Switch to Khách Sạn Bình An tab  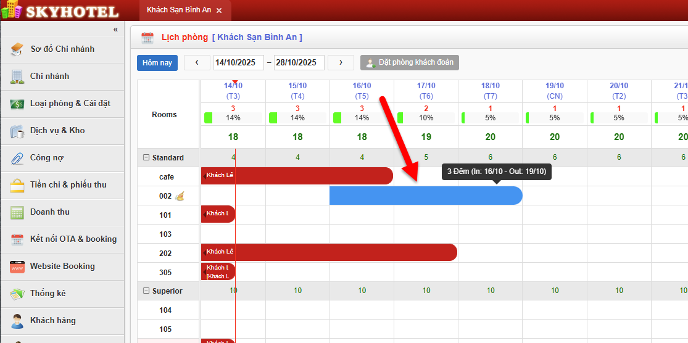178,10
